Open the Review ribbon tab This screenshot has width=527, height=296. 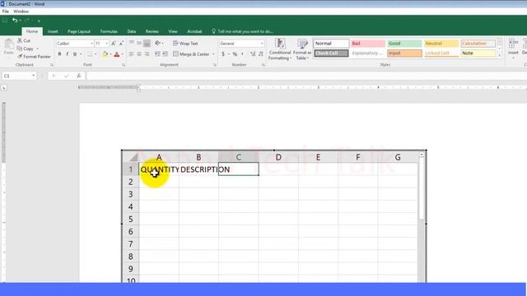tap(152, 31)
